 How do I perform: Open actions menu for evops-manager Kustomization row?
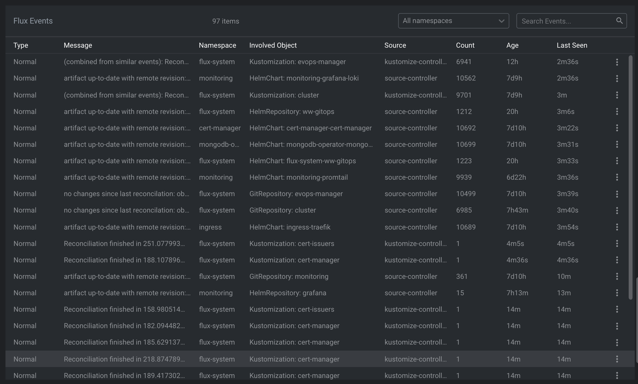point(617,62)
